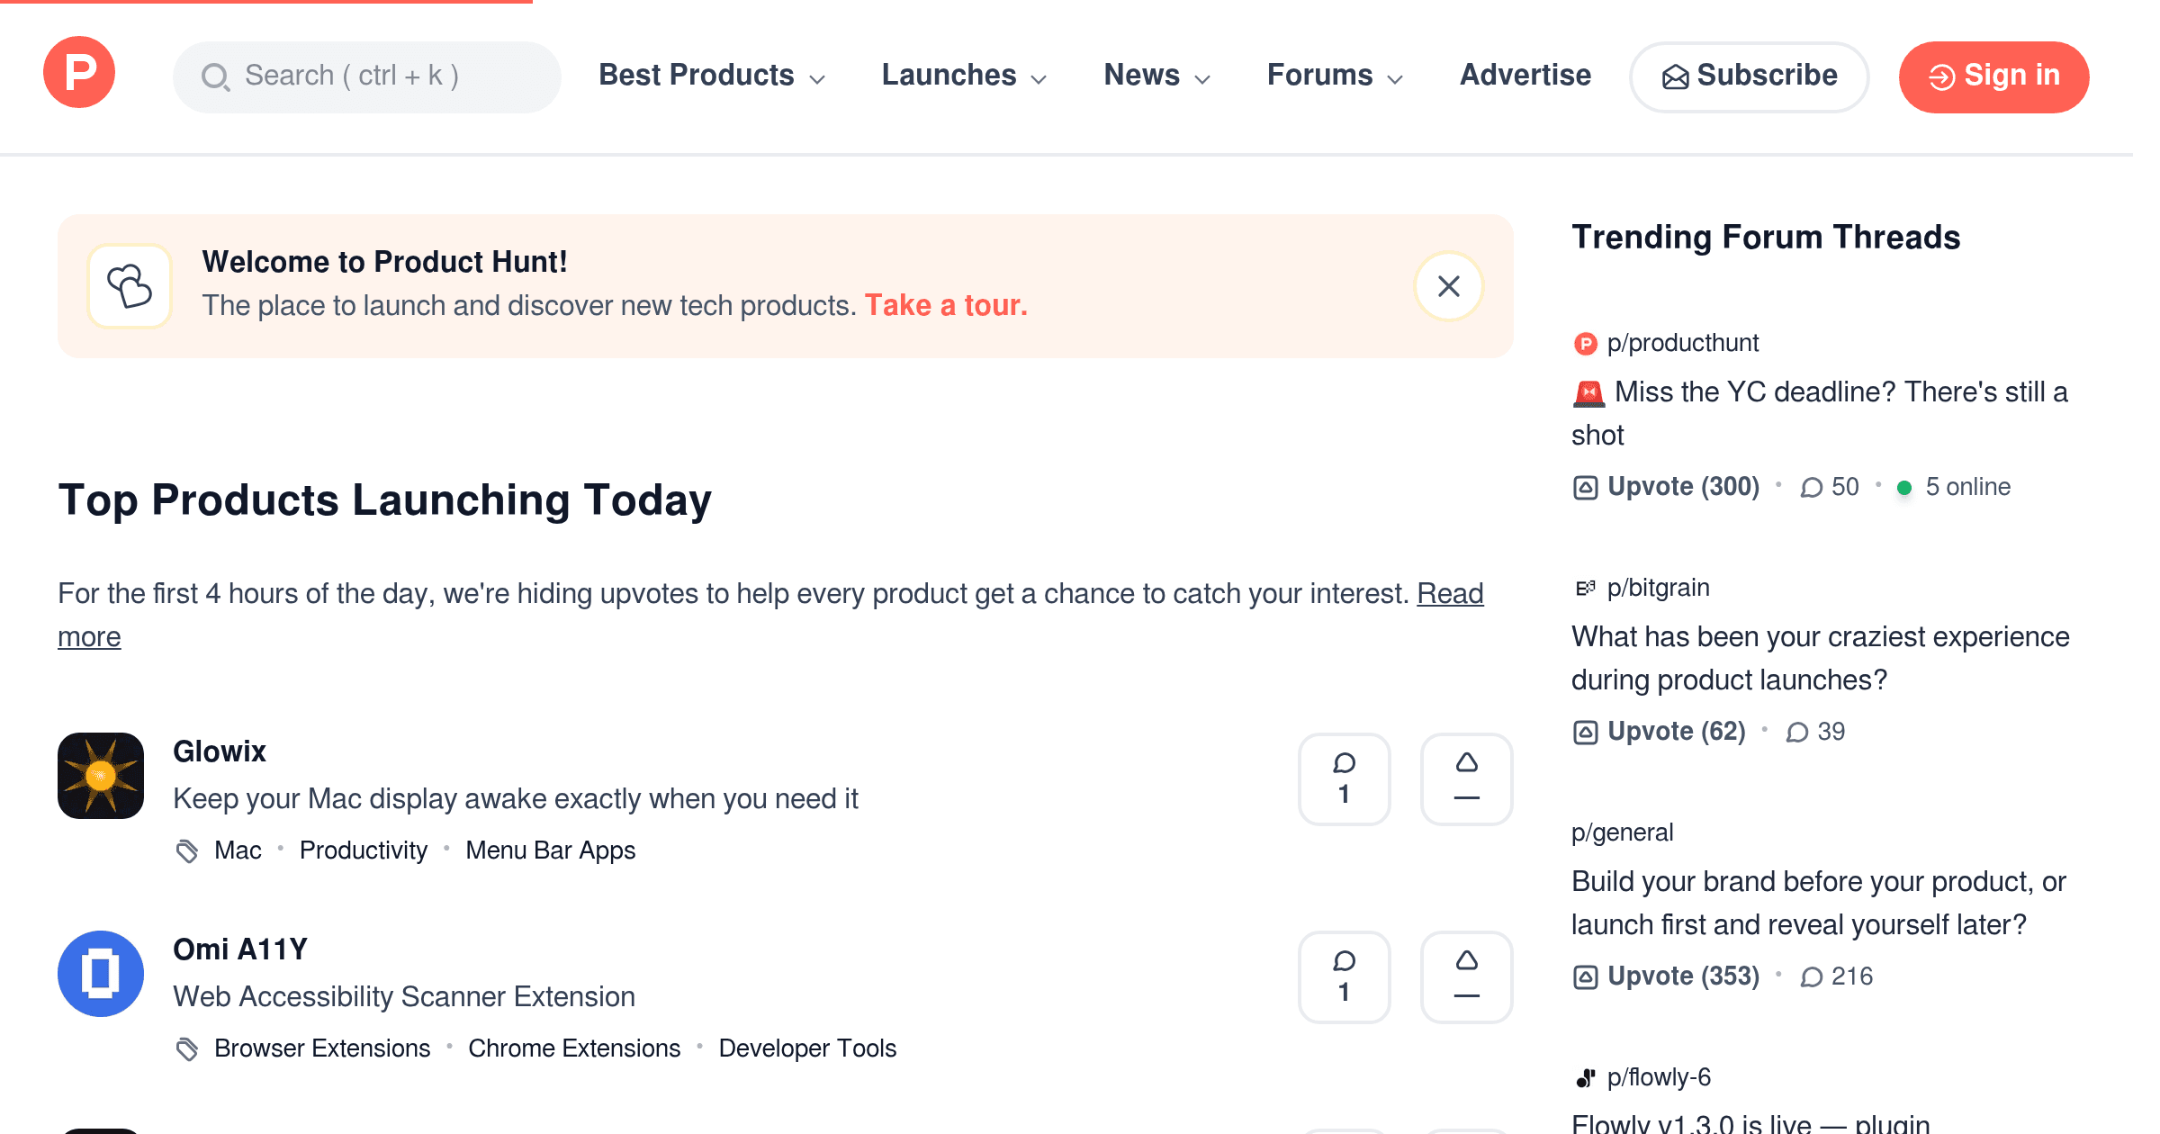Image resolution: width=2160 pixels, height=1134 pixels.
Task: Click the Upvote (353) label
Action: (x=1684, y=976)
